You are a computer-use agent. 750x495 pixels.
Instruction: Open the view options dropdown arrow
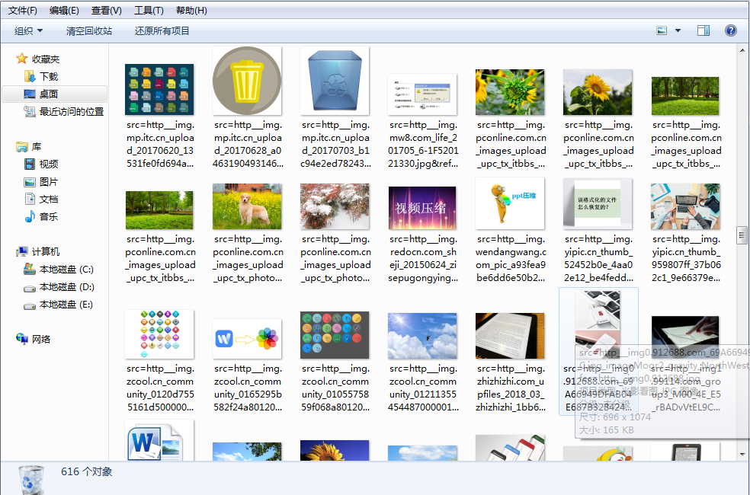[678, 30]
